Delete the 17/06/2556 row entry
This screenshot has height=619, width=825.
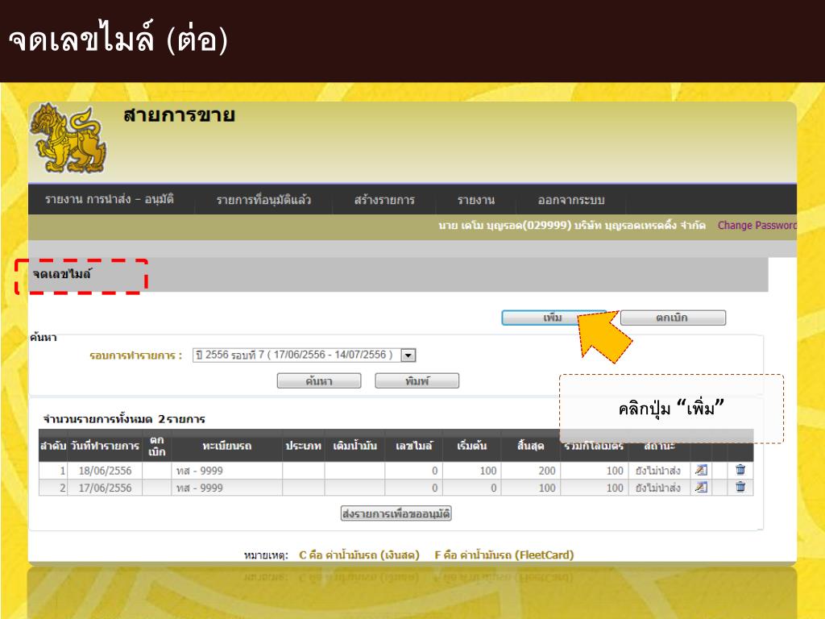pyautogui.click(x=740, y=487)
